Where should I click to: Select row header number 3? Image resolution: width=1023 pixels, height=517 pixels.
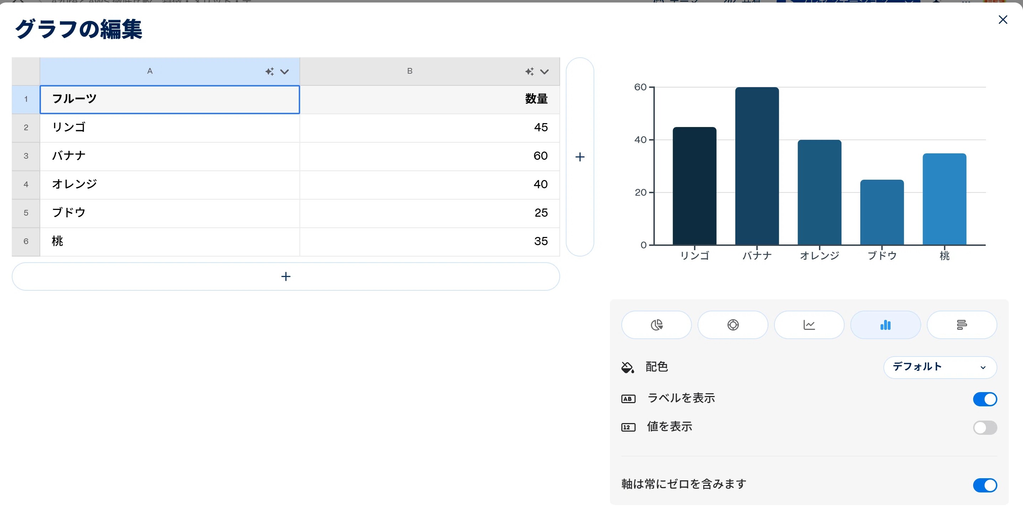[26, 156]
